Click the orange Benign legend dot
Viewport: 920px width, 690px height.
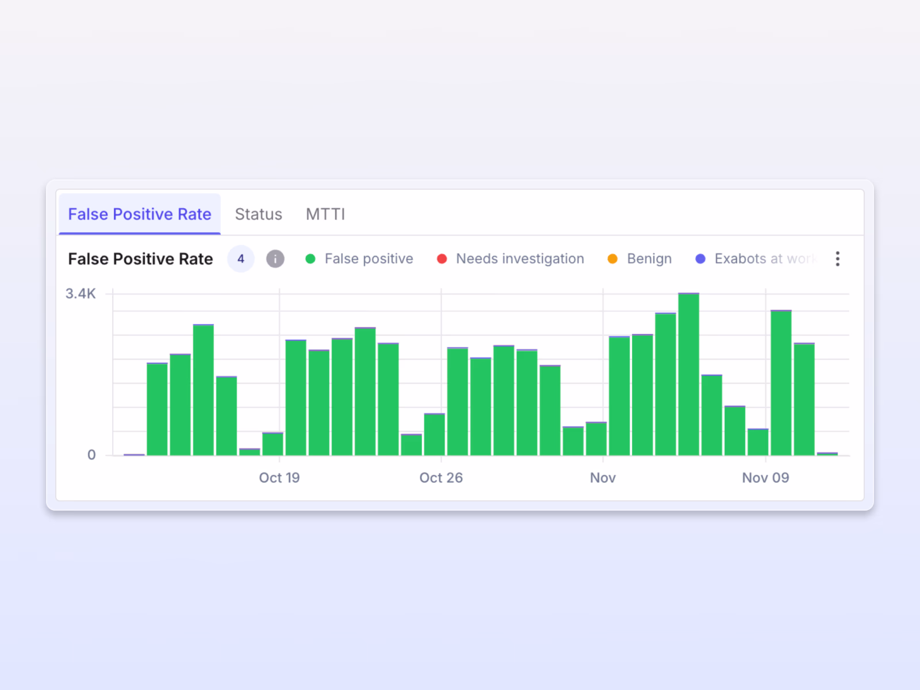tap(613, 259)
